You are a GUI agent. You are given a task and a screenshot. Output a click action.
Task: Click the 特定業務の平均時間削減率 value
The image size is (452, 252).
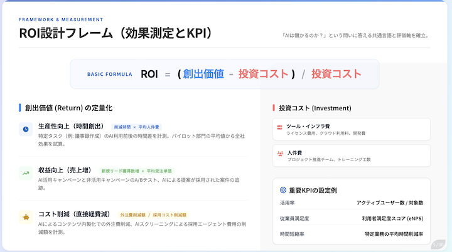click(x=394, y=234)
